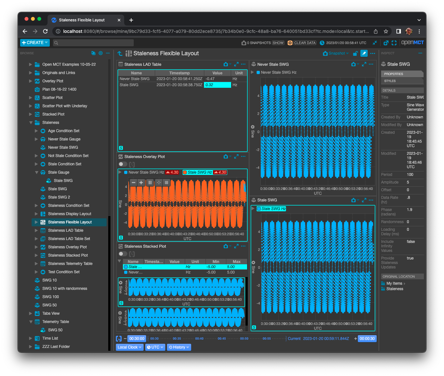
Task: Expand the Staleness folder tree item
Action: click(x=31, y=122)
